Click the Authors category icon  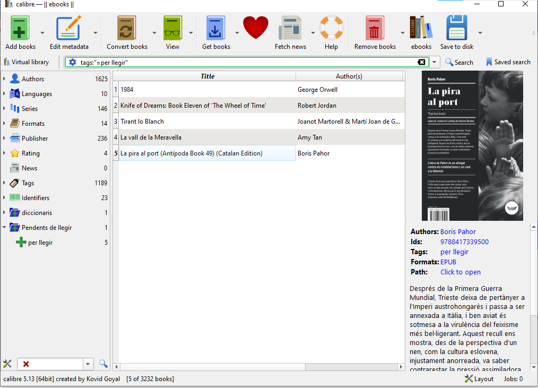(x=15, y=79)
